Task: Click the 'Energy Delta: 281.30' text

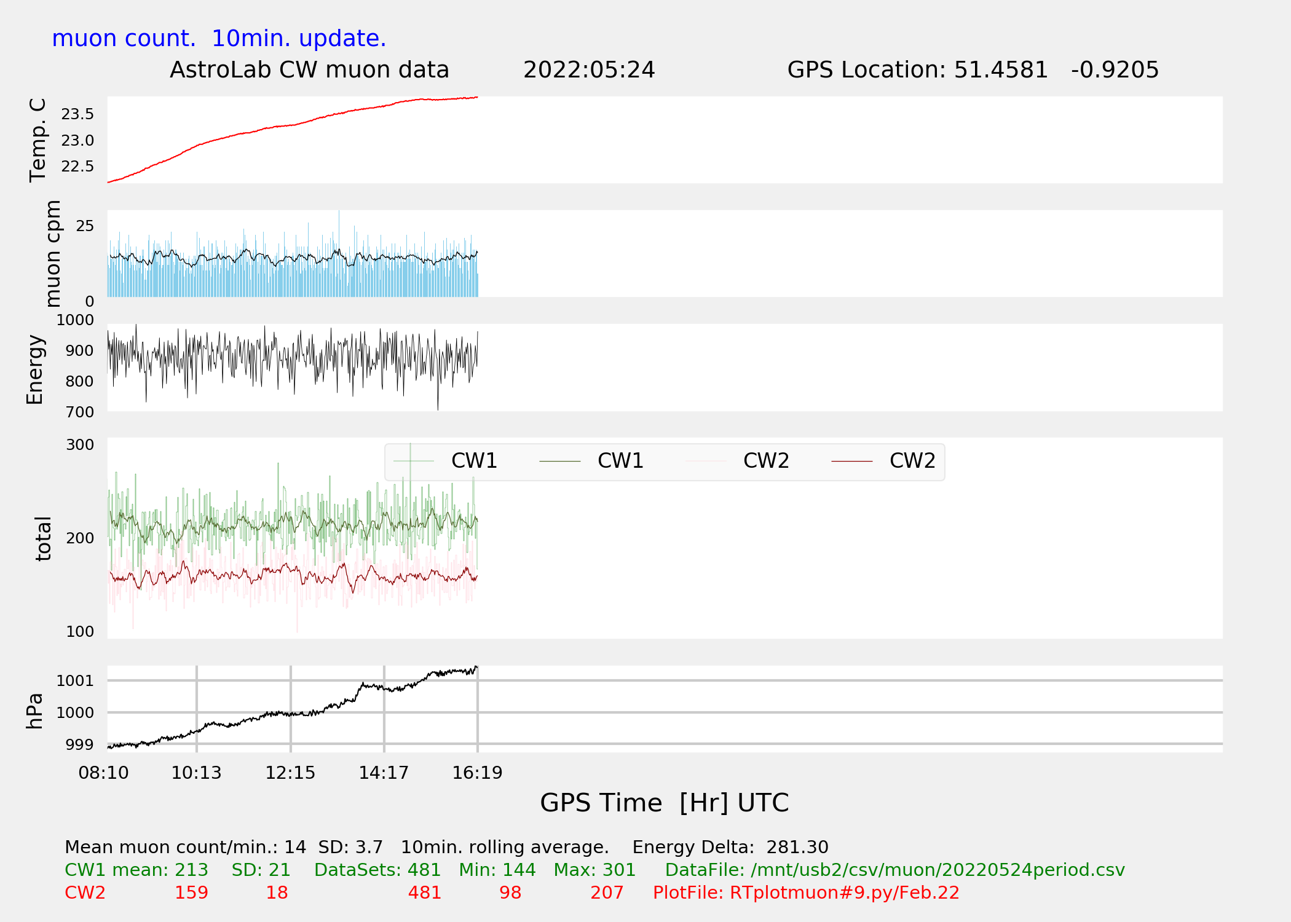Action: point(730,848)
